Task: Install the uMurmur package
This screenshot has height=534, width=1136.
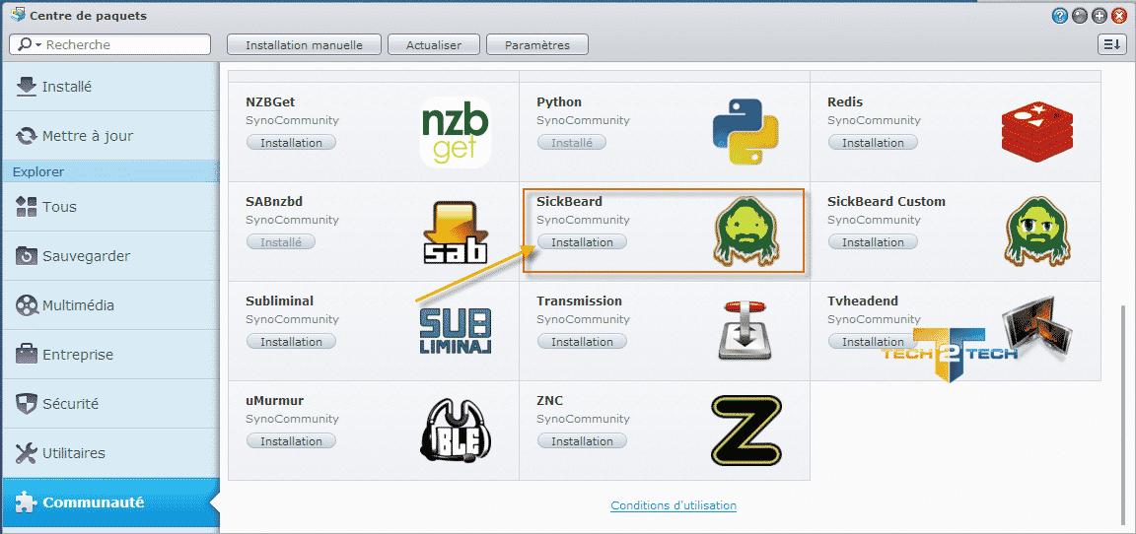Action: 291,441
